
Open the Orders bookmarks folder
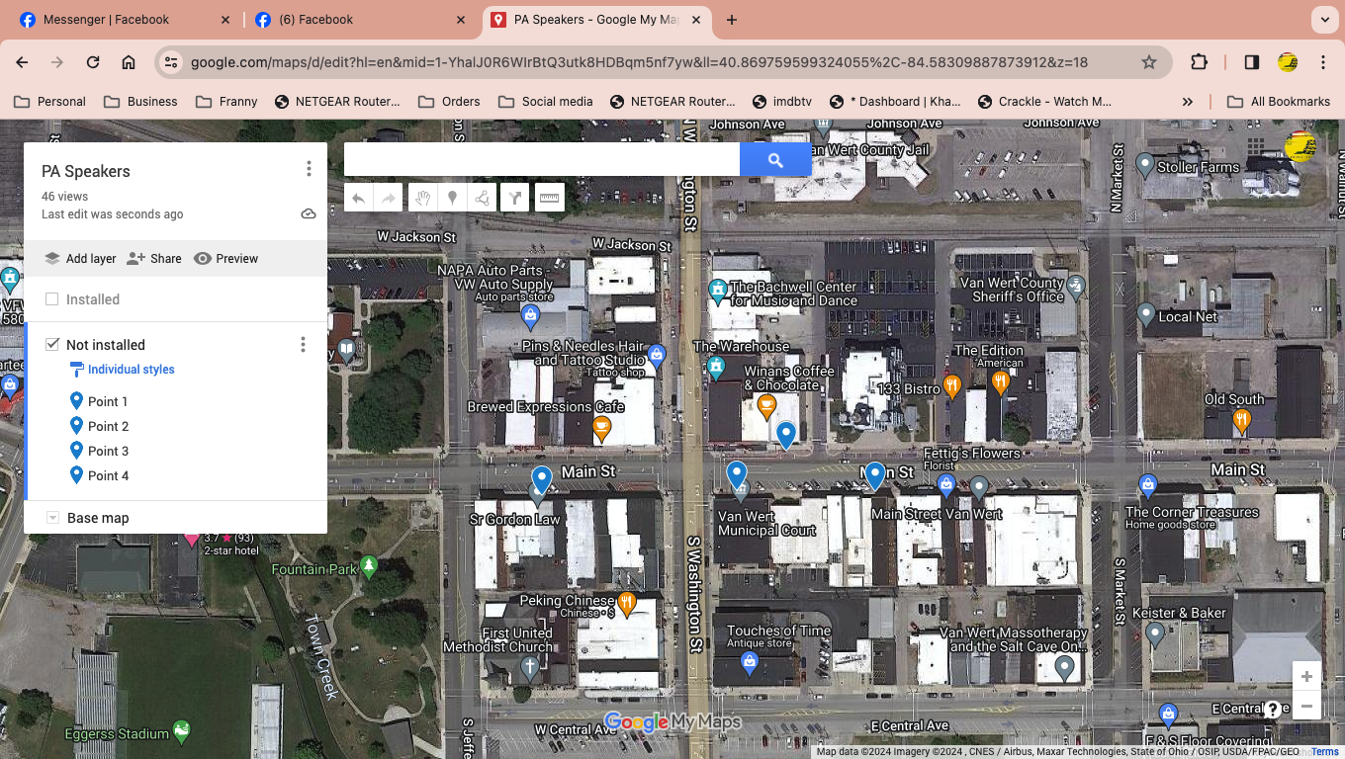click(449, 101)
